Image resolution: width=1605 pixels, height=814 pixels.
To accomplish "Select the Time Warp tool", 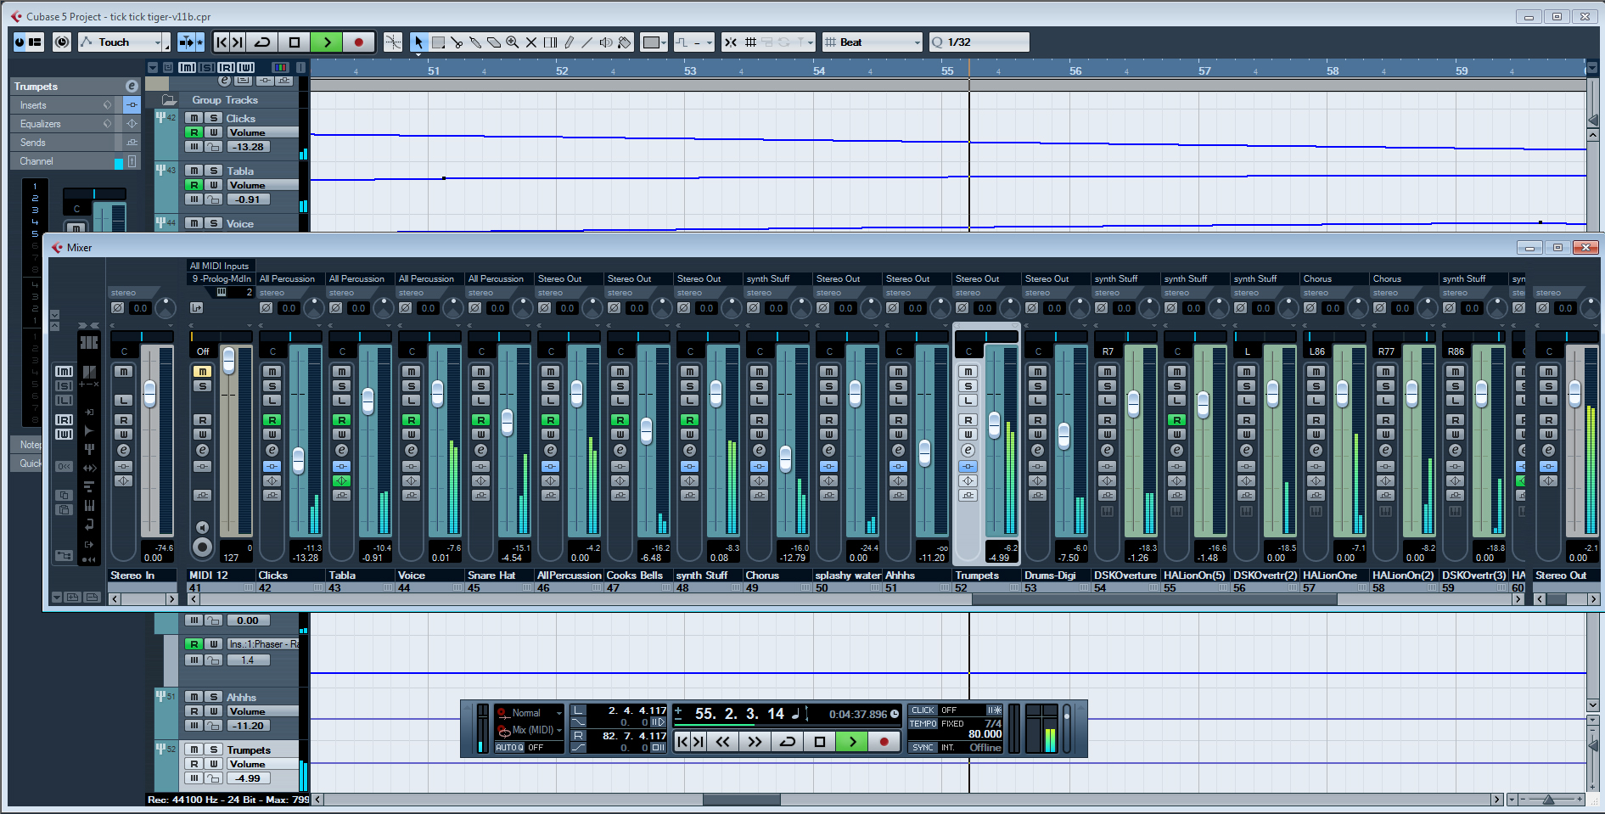I will click(x=550, y=42).
